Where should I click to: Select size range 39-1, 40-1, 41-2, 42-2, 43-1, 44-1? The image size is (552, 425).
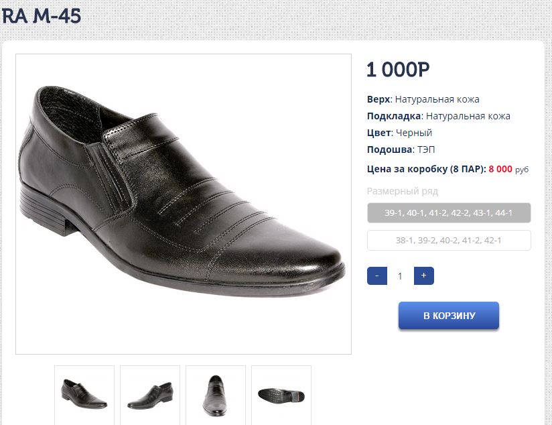[449, 213]
